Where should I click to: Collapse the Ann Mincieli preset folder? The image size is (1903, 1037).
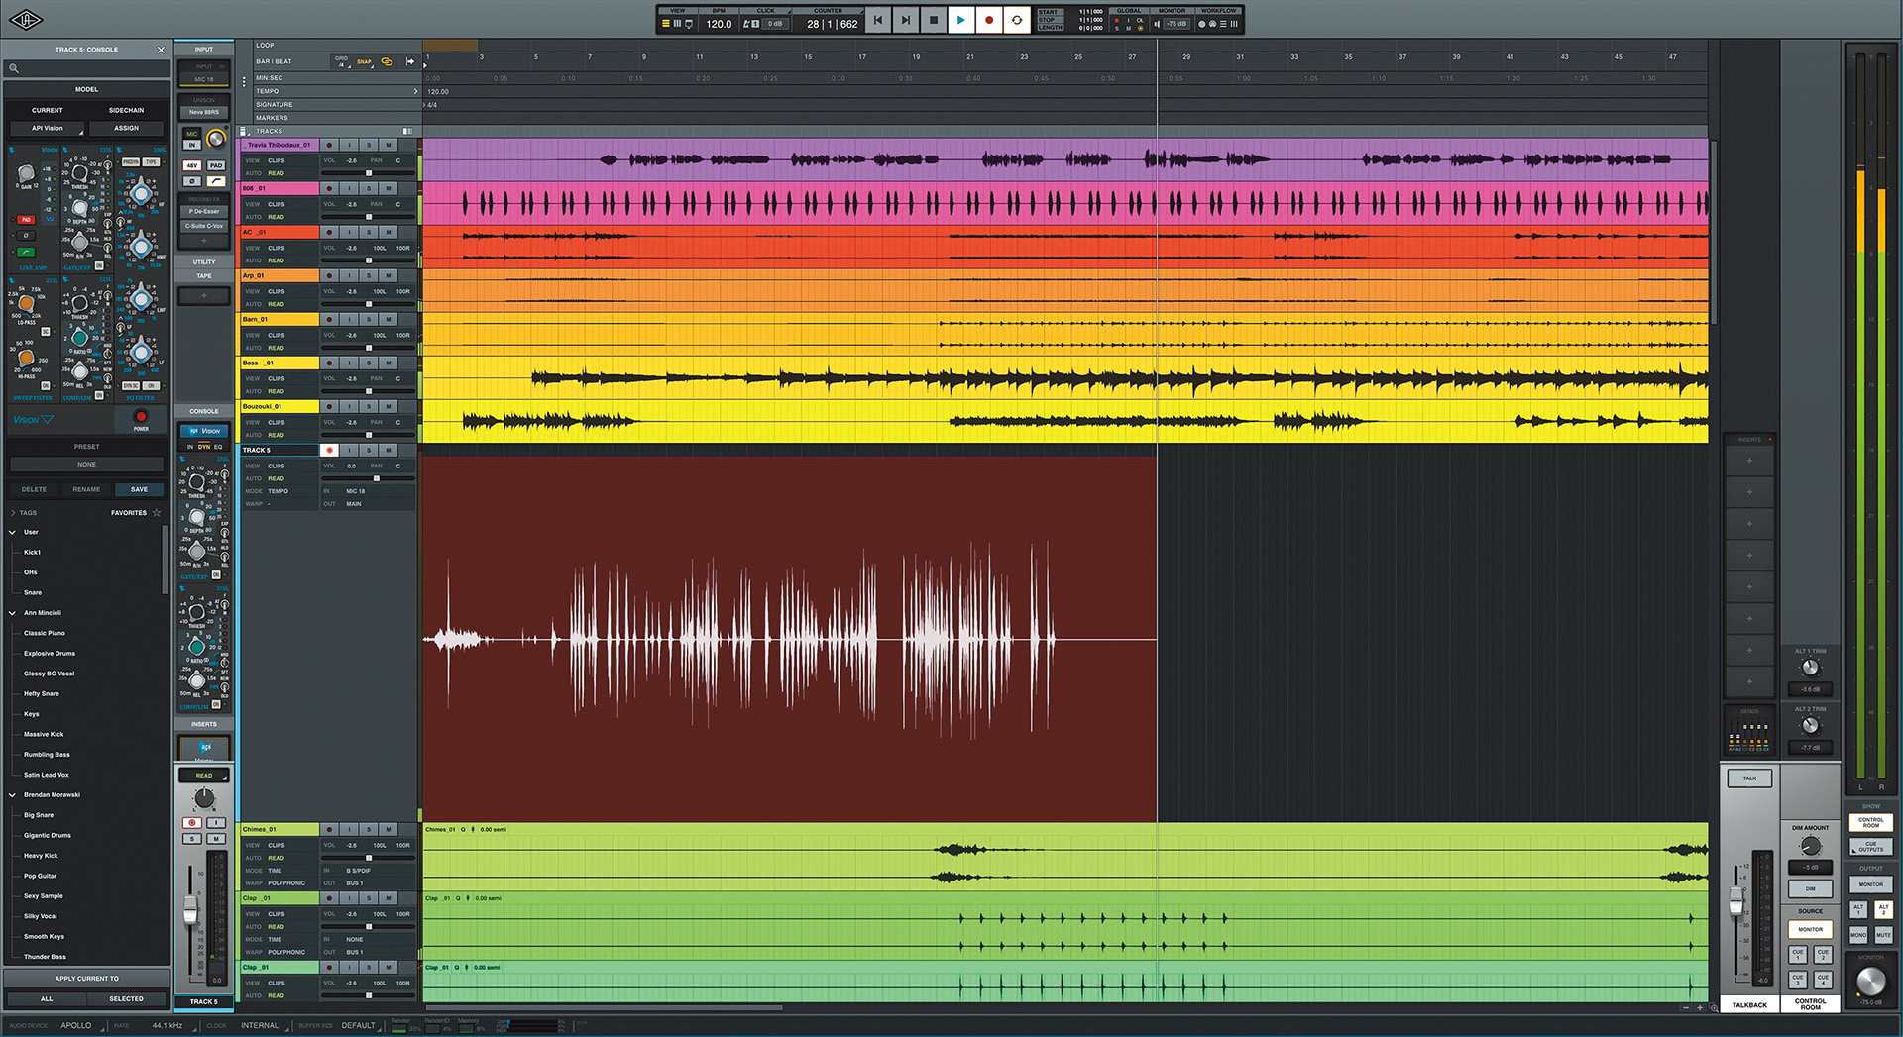pyautogui.click(x=13, y=613)
